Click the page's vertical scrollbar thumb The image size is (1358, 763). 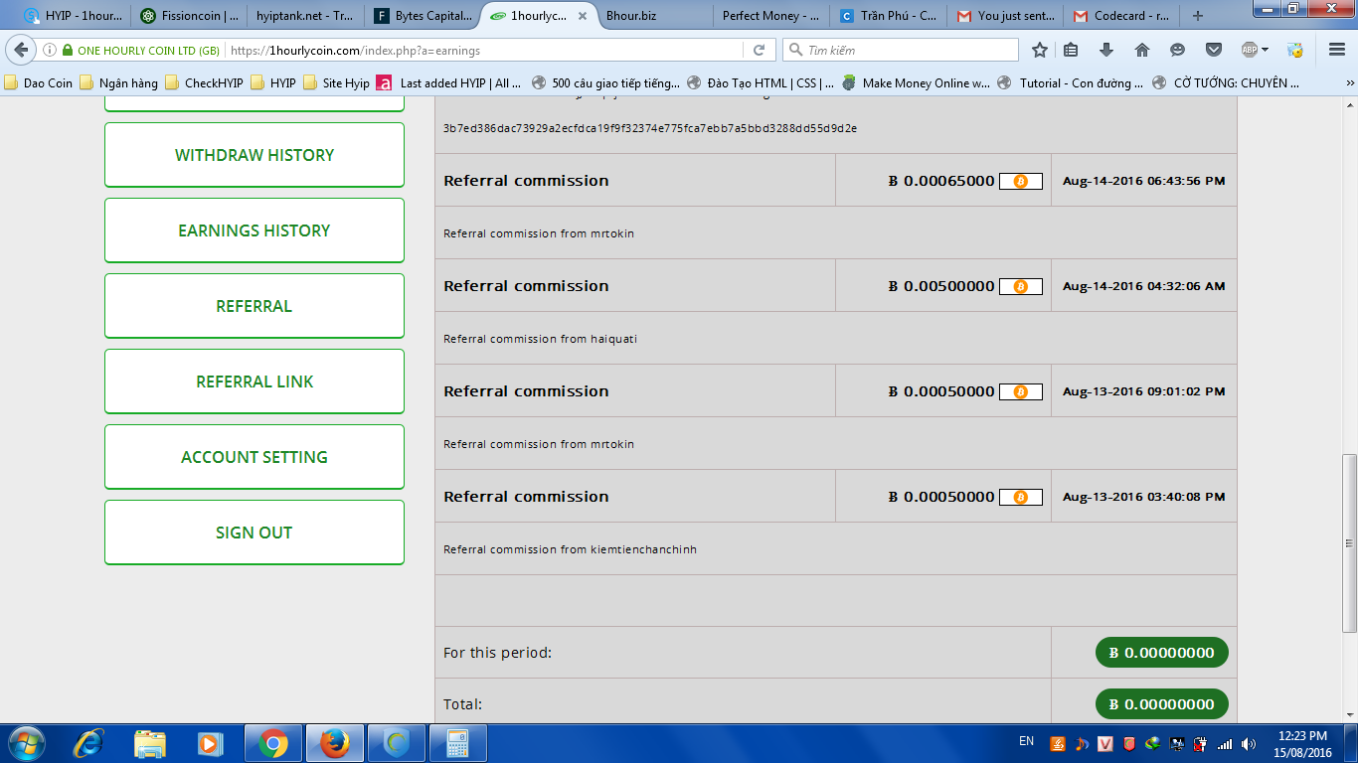point(1349,542)
